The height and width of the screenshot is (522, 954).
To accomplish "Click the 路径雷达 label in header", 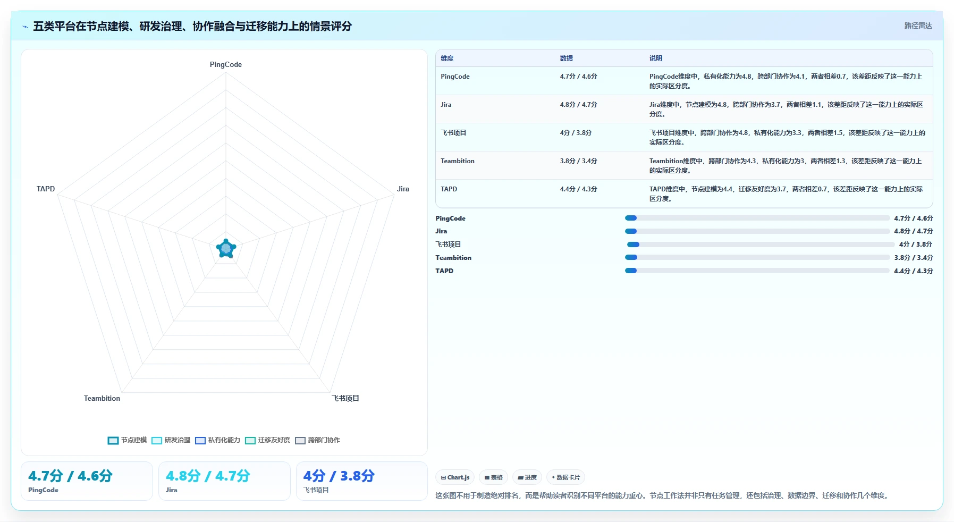I will pos(918,26).
